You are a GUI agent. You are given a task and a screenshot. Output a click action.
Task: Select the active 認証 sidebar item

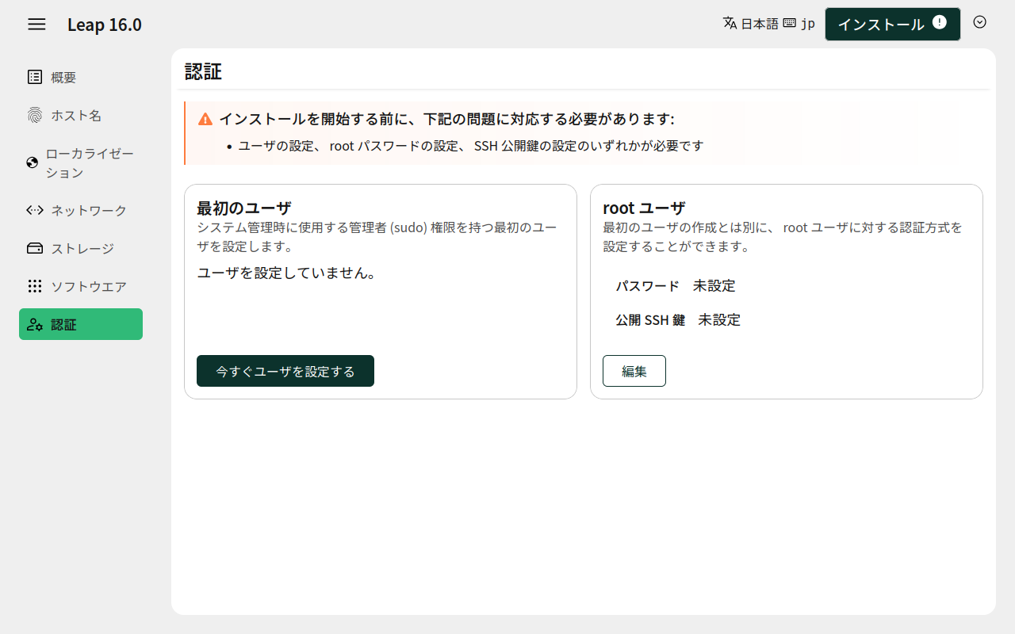[81, 324]
